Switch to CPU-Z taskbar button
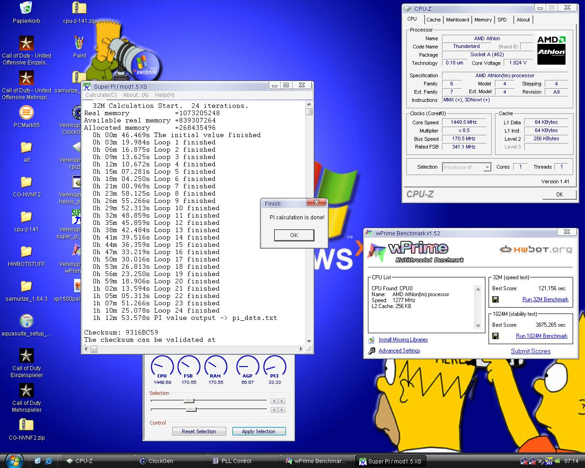Image resolution: width=585 pixels, height=468 pixels. 97,461
